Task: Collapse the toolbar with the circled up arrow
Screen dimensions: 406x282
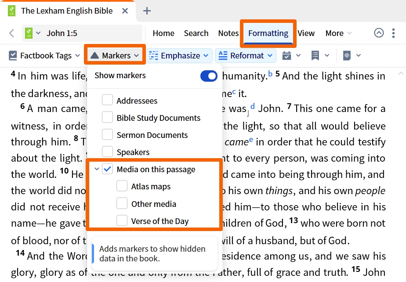Action: tap(379, 33)
